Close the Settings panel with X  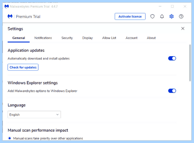pos(183,28)
